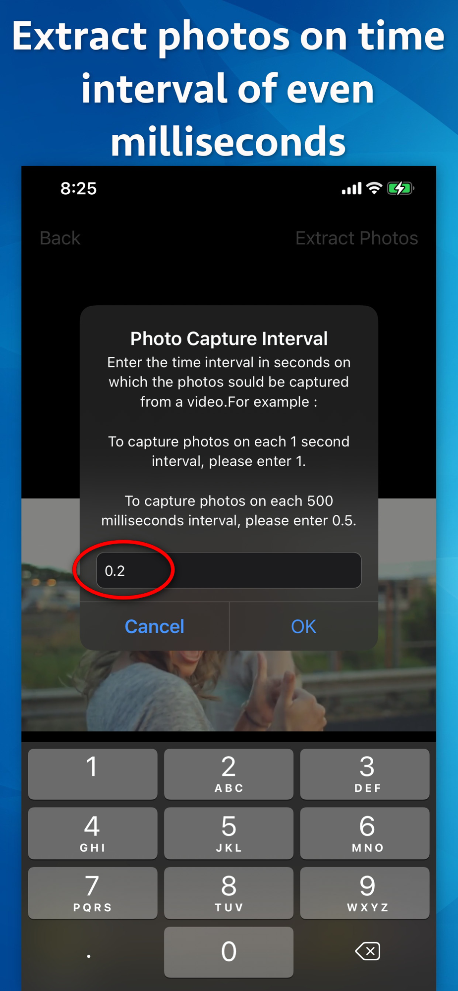Tap the 0 key on keypad
Viewport: 458px width, 991px height.
click(x=229, y=952)
